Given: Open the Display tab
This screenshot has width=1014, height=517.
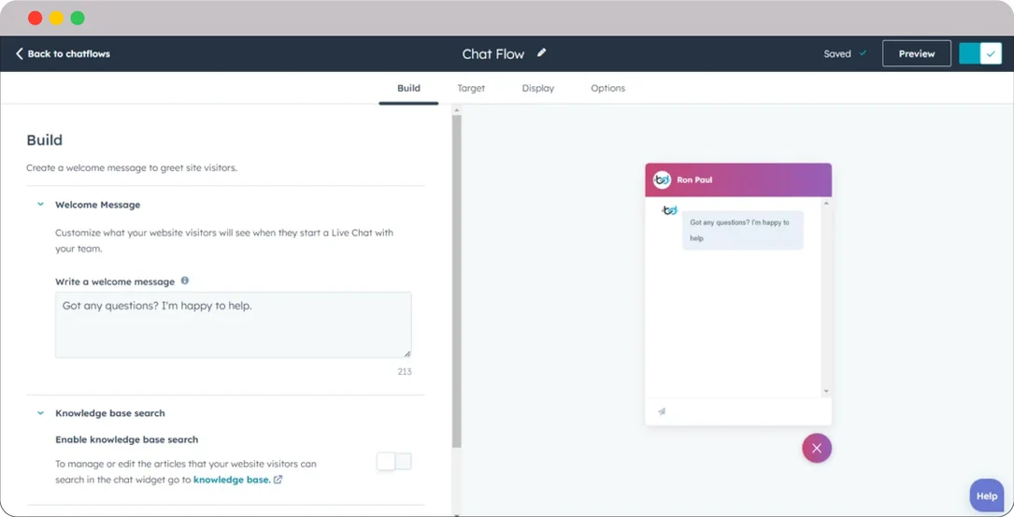Looking at the screenshot, I should pyautogui.click(x=538, y=88).
